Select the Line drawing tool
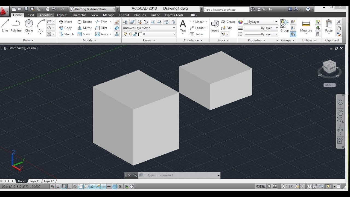Viewport: 350px width, 197px height. pyautogui.click(x=5, y=26)
